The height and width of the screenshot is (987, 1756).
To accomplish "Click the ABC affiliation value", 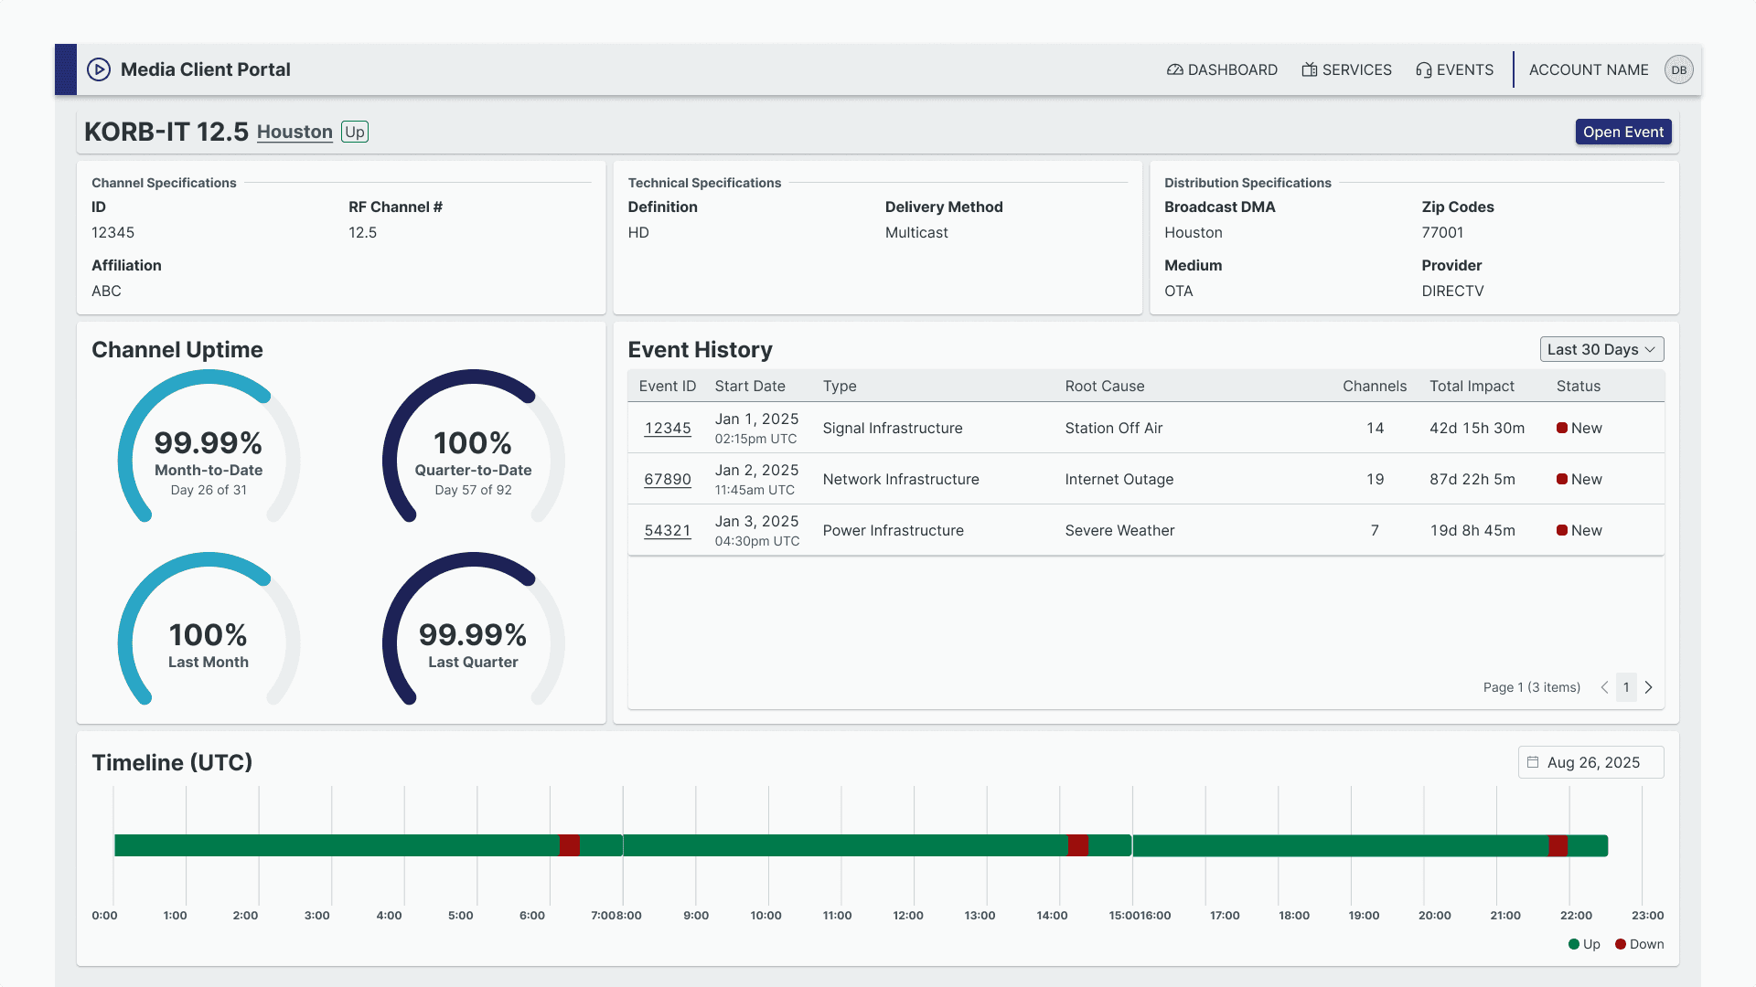I will (x=106, y=291).
